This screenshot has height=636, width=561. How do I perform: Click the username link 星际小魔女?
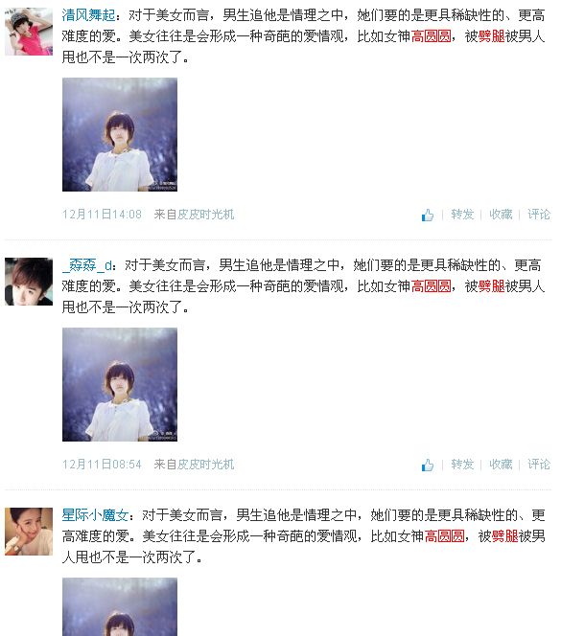pos(95,515)
